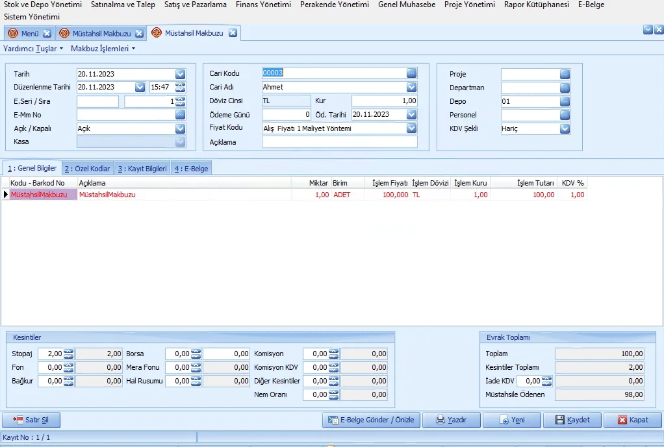664x447 pixels.
Task: Click the Depo lookup button
Action: coord(565,101)
